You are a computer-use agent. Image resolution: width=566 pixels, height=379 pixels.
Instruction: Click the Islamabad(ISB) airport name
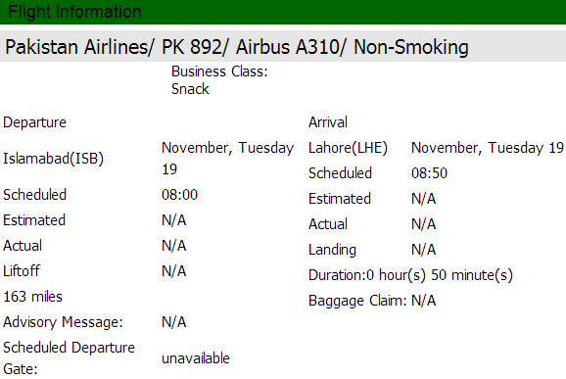point(54,159)
